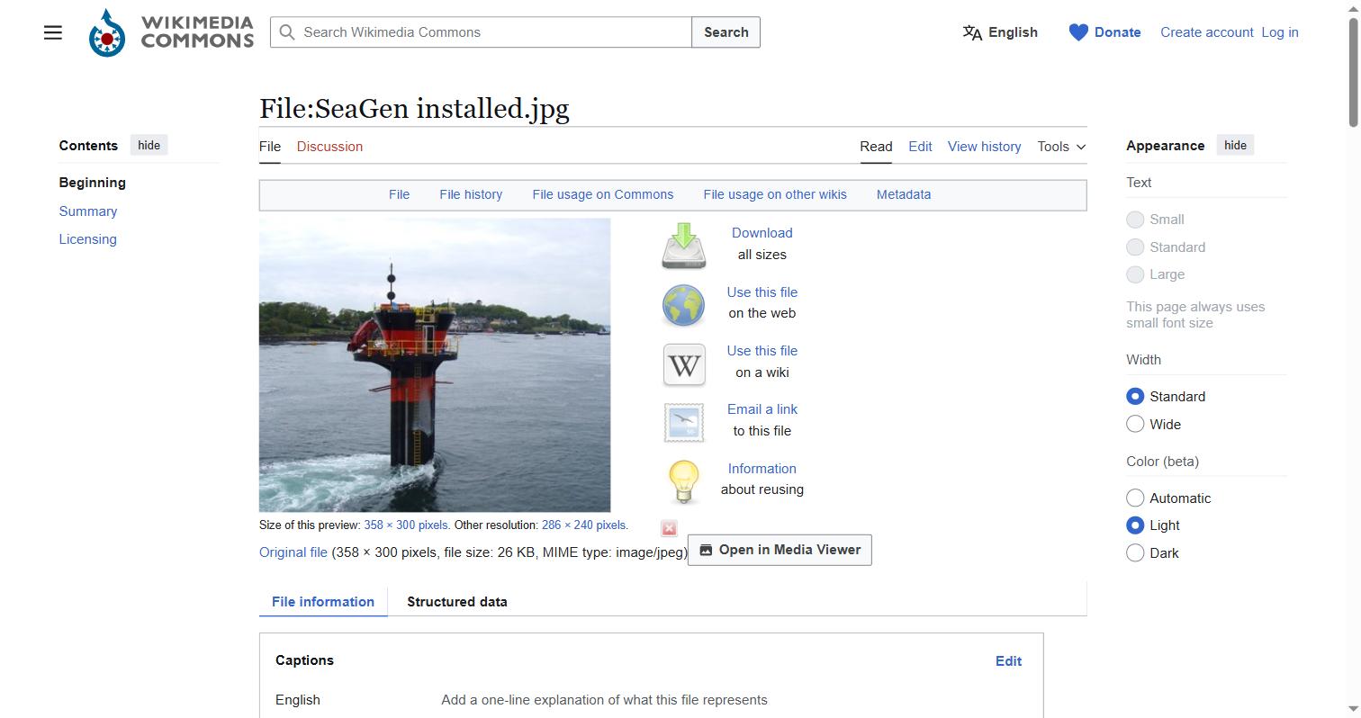Click the language translate icon

pyautogui.click(x=972, y=32)
